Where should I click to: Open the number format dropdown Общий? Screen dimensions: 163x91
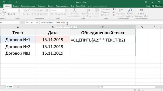[x=66, y=10]
